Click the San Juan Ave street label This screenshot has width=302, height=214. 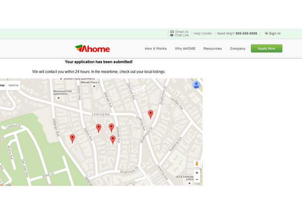[x=25, y=168]
